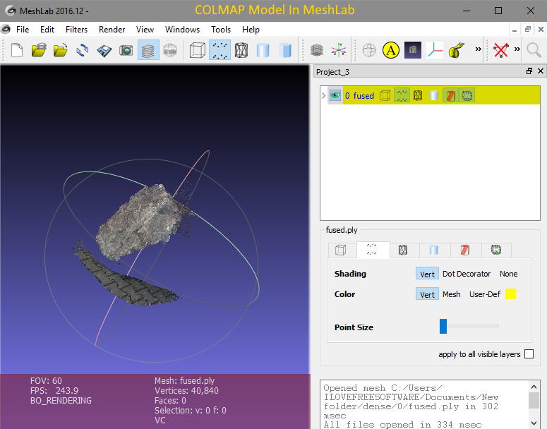
Task: Expand the fused layer tree row
Action: pos(323,95)
